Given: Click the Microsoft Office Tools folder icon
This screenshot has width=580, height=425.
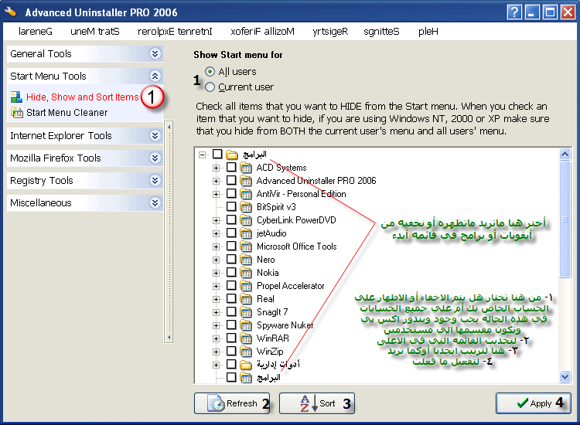Looking at the screenshot, I should [x=245, y=246].
